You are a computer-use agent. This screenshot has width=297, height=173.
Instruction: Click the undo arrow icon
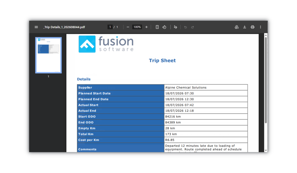(x=185, y=27)
